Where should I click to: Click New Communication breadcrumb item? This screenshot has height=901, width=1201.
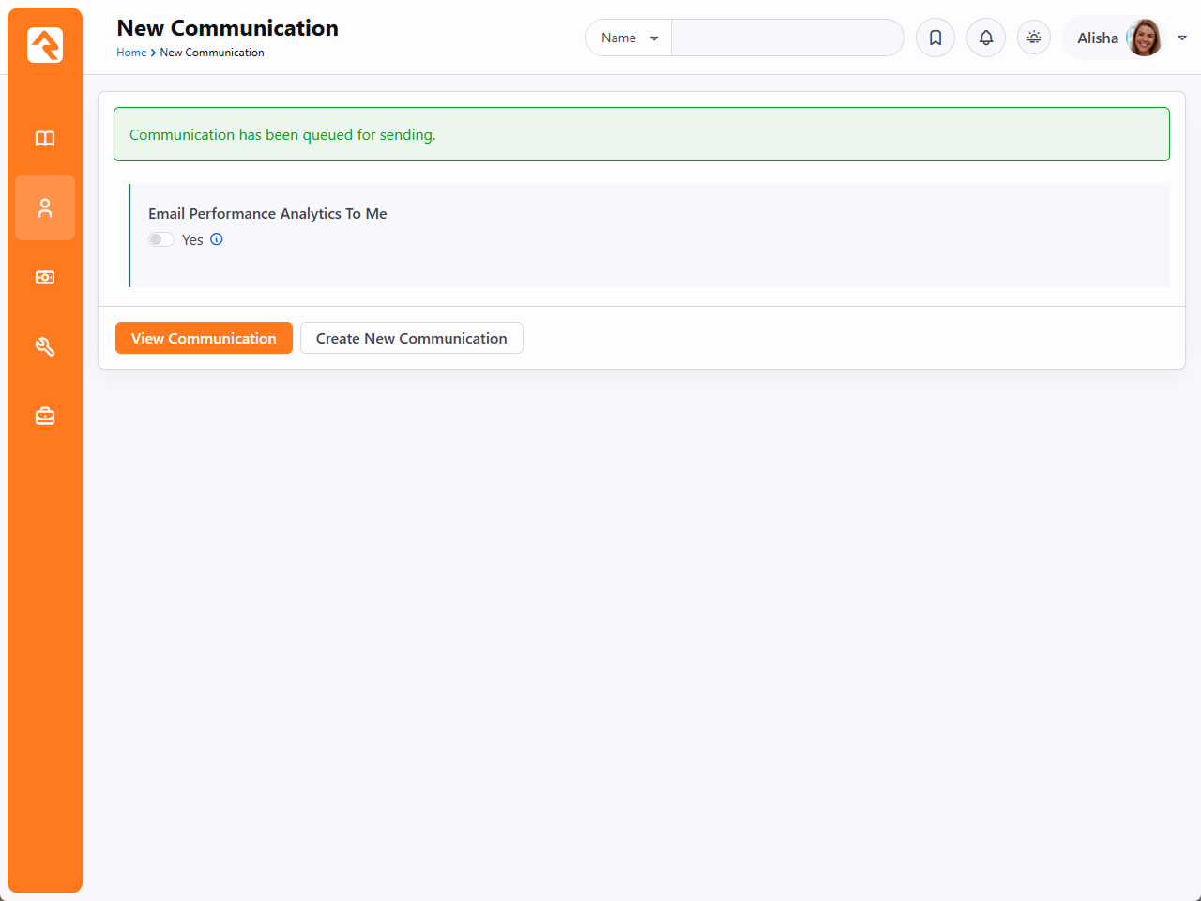[x=212, y=53]
